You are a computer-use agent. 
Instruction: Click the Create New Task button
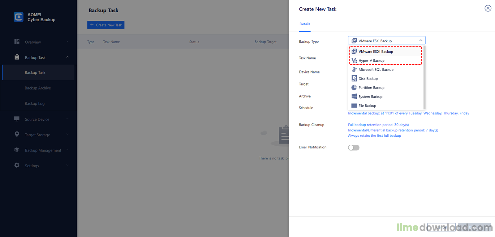coord(106,25)
